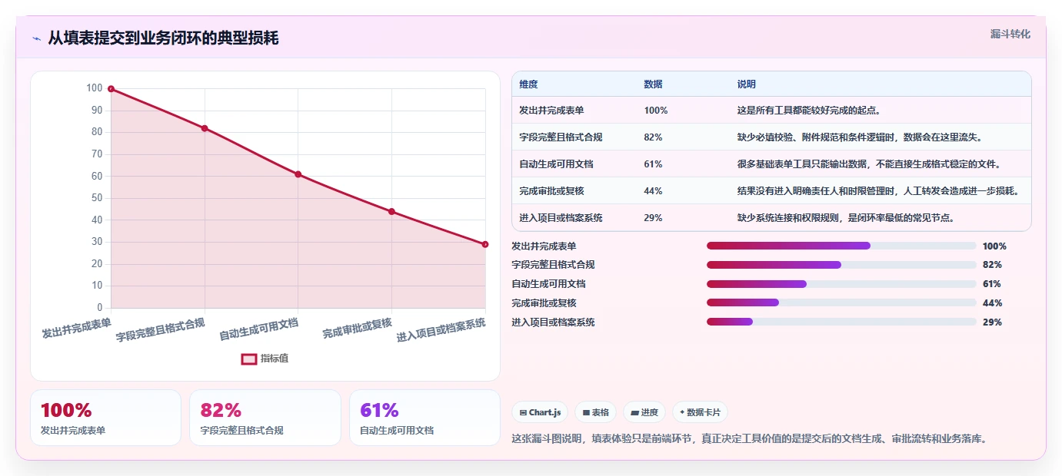Click the 100% progress bar for 发出并完成表单
The image size is (1062, 476).
[841, 246]
